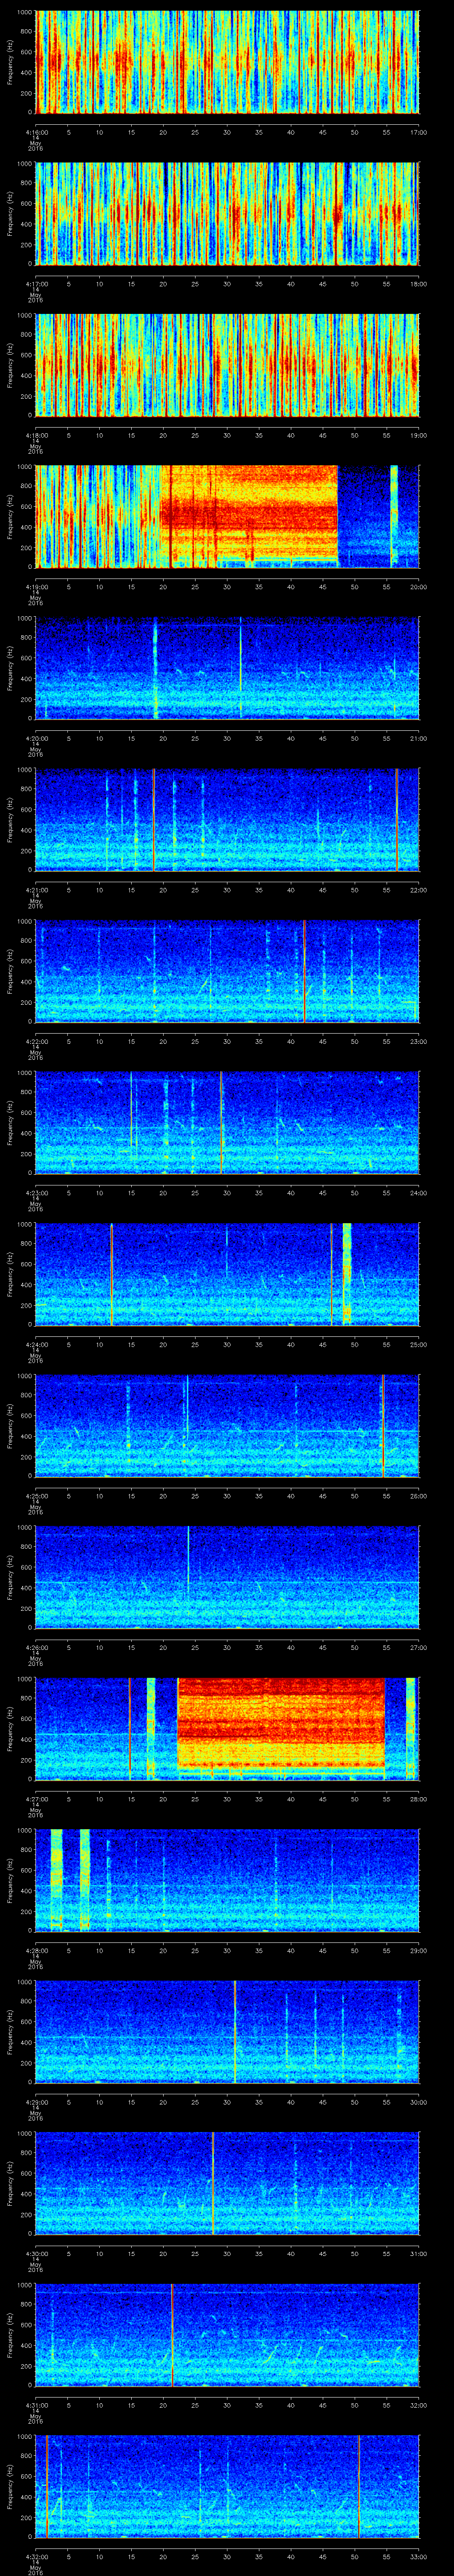Click the spectrogram panel starting at 4:22:00
The width and height of the screenshot is (454, 2576).
pyautogui.click(x=227, y=971)
